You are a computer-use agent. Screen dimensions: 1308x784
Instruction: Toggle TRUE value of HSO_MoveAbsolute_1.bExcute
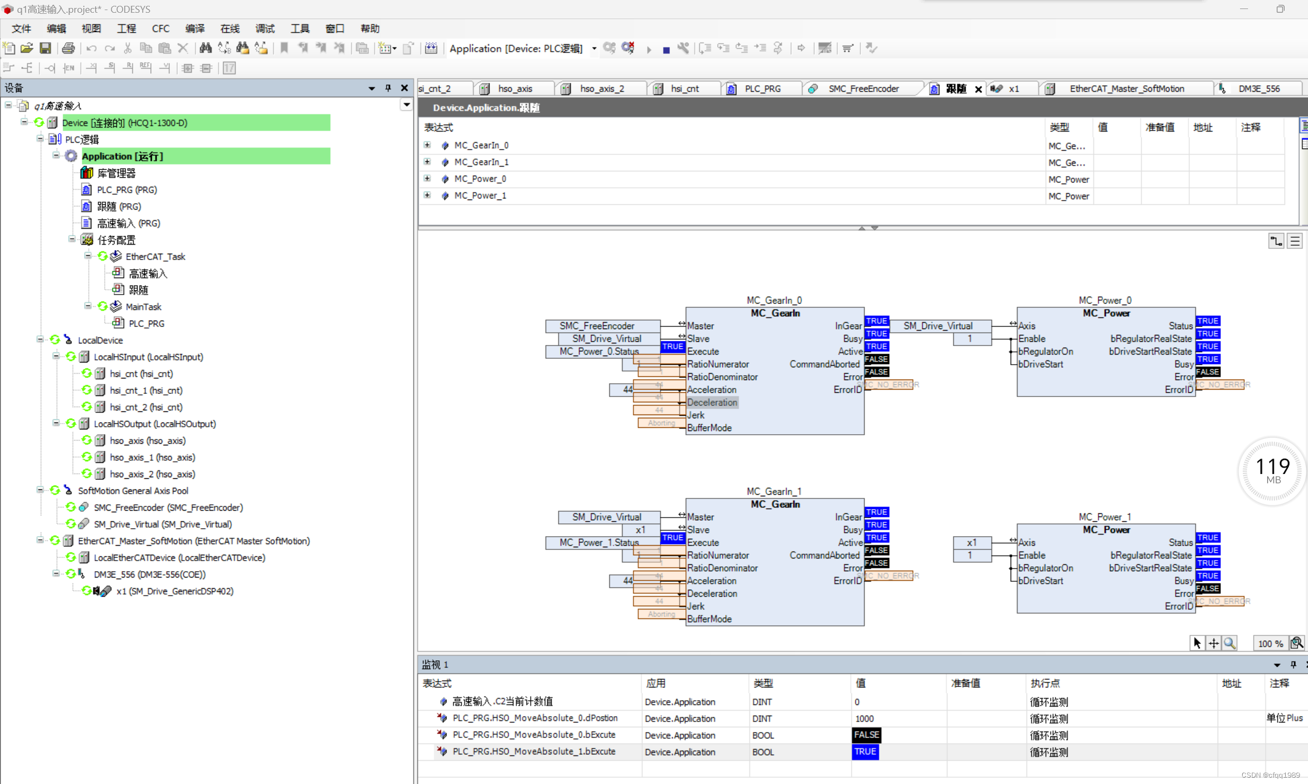pyautogui.click(x=865, y=752)
